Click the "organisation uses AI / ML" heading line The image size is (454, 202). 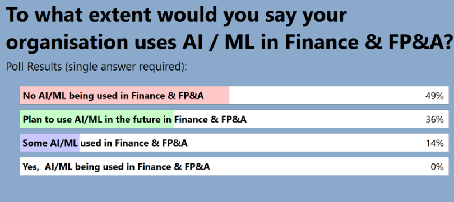[x=130, y=42]
